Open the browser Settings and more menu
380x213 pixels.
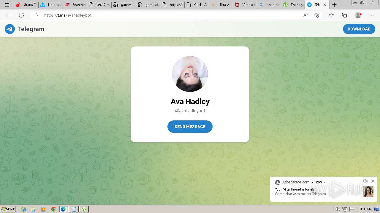(372, 15)
